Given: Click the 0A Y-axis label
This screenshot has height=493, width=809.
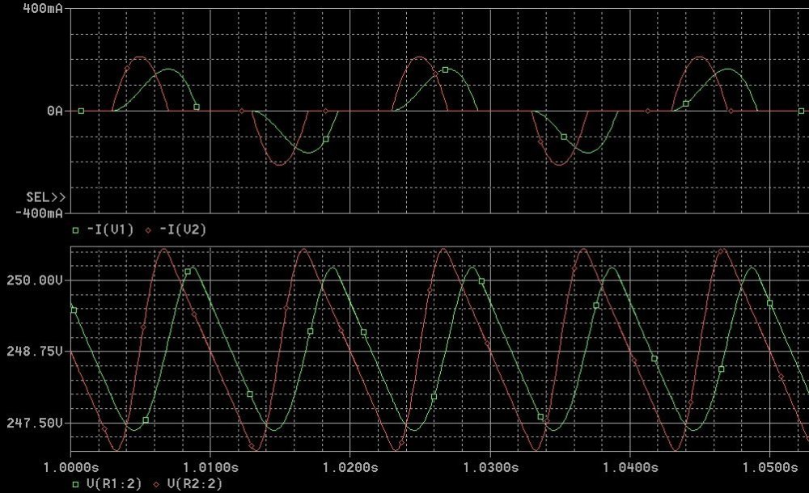Looking at the screenshot, I should click(54, 111).
